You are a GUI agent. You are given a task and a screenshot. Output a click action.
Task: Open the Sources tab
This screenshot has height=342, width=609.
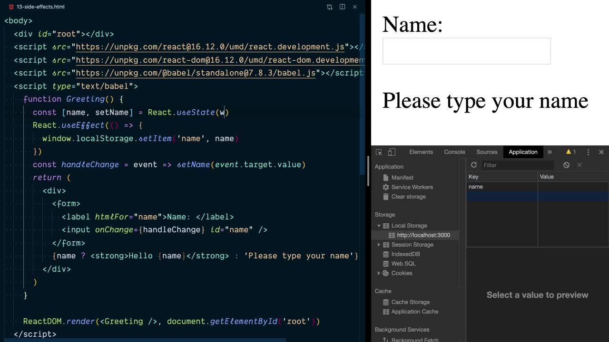(x=487, y=152)
